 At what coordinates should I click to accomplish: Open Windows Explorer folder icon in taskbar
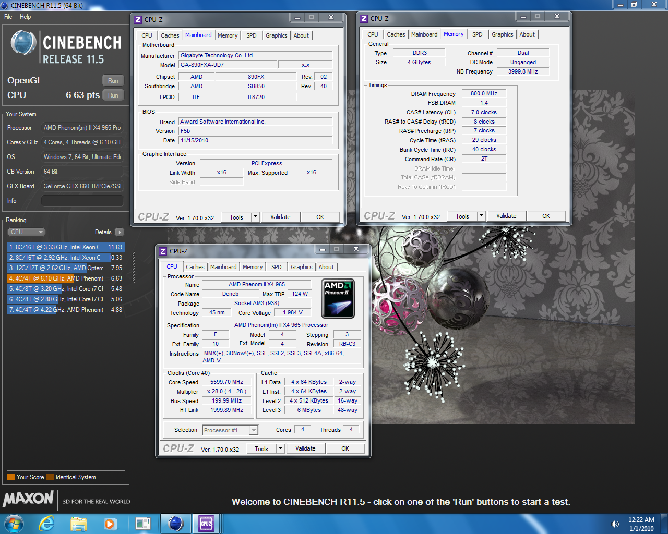coord(79,523)
